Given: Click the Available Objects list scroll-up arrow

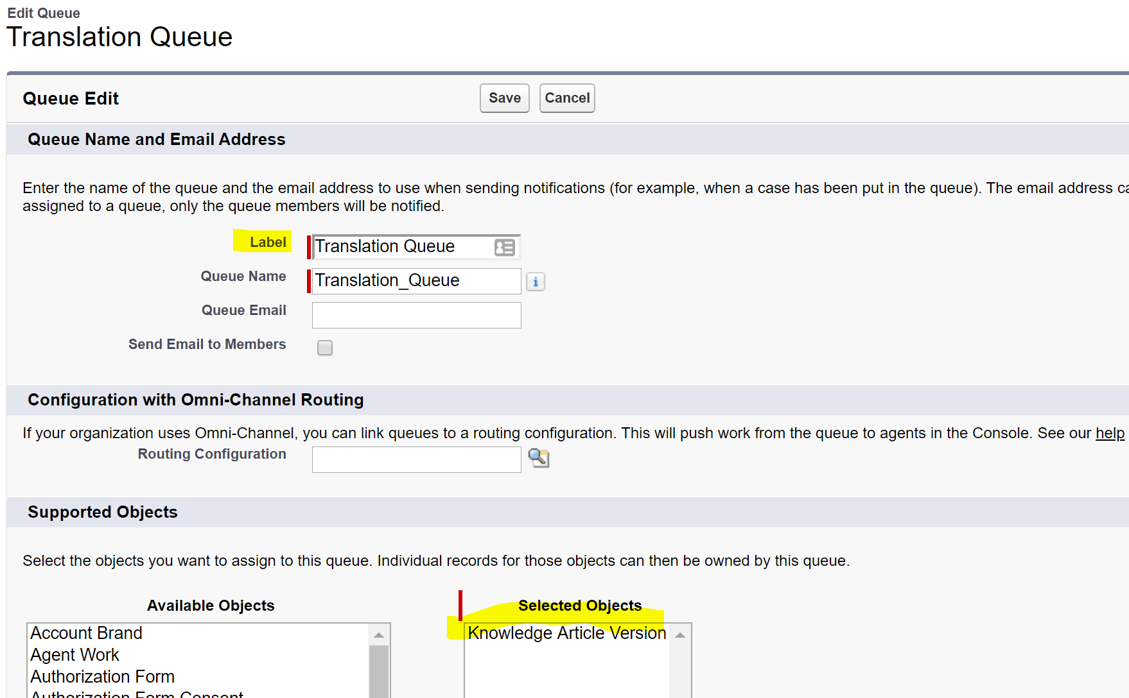Looking at the screenshot, I should coord(379,635).
